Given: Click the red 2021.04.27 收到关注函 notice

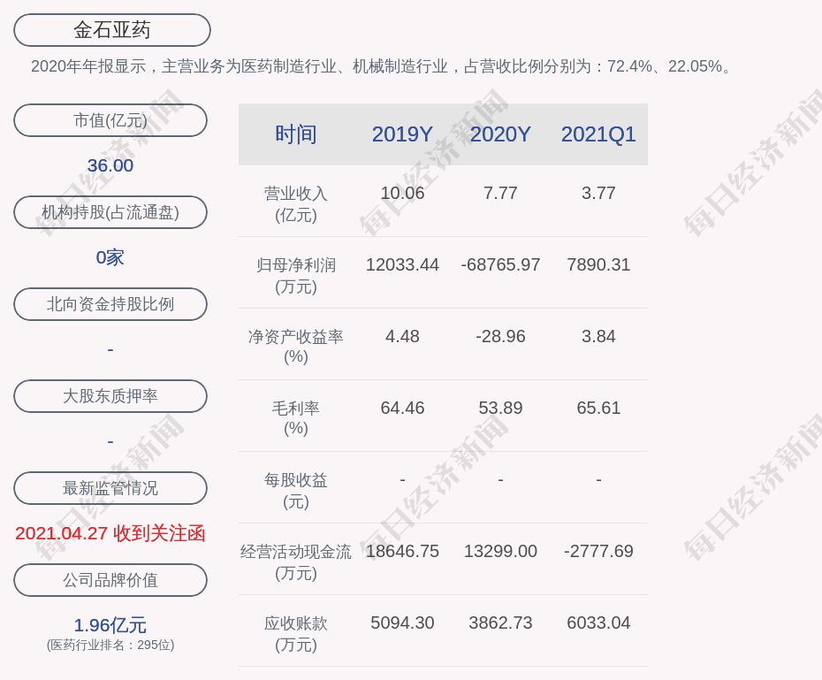Looking at the screenshot, I should tap(110, 534).
